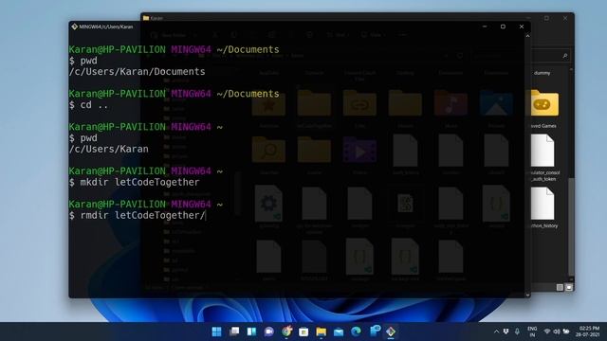Click the '$ rmdir letCodeTogether/' command line
This screenshot has width=607, height=341.
pyautogui.click(x=137, y=215)
